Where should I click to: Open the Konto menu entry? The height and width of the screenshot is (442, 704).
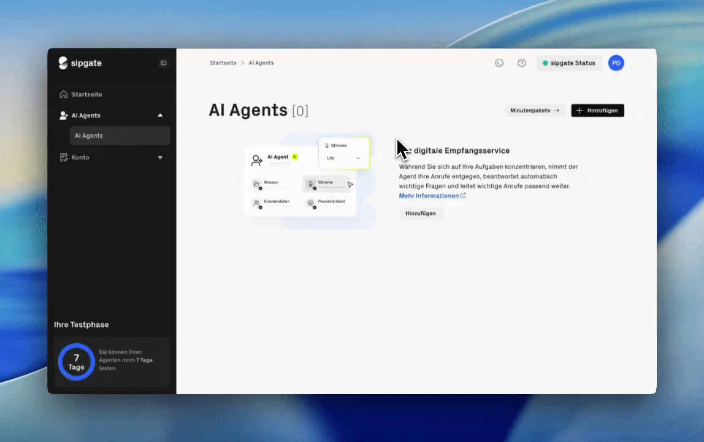[x=80, y=157]
